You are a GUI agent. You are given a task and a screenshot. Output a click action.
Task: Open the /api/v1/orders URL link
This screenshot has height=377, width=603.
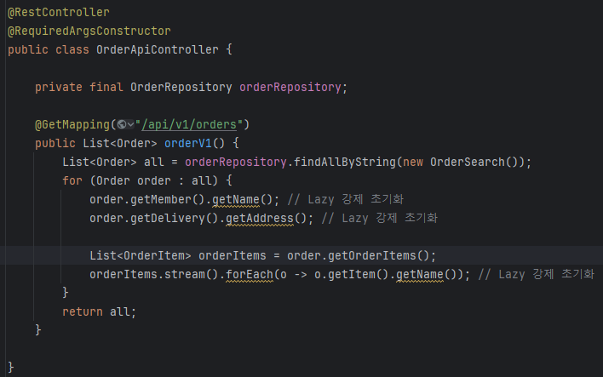[x=189, y=124]
